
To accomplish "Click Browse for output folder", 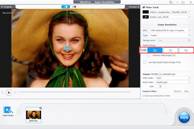I will tap(178, 91).
